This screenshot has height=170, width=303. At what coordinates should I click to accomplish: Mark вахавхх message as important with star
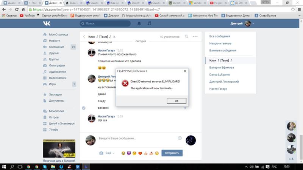click(185, 108)
